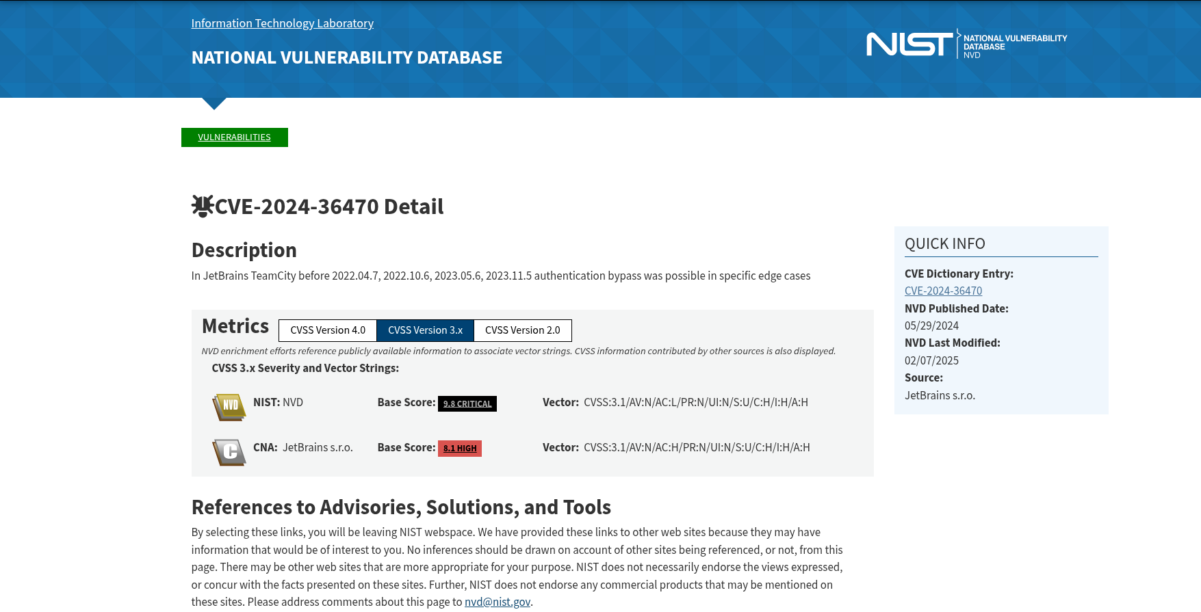Open the Information Technology Laboratory link
The width and height of the screenshot is (1201, 612).
pyautogui.click(x=282, y=23)
